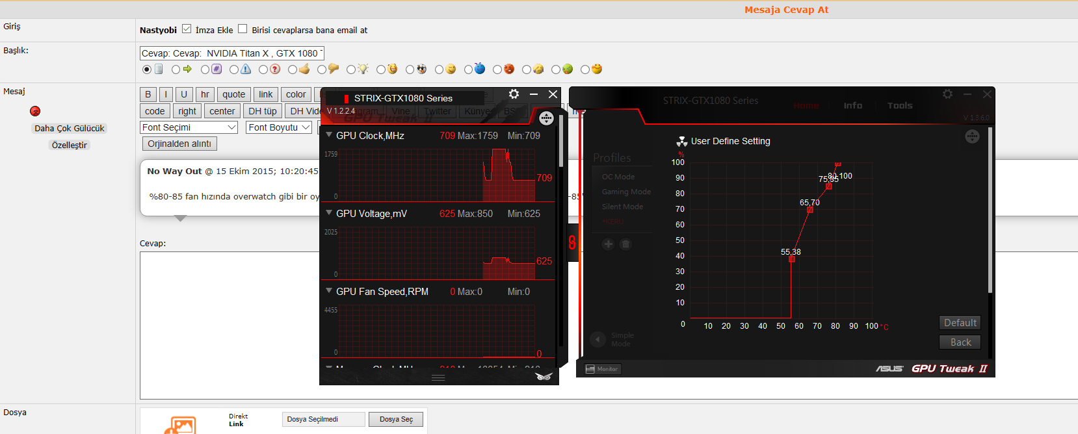Add a new profile with the plus icon
The image size is (1078, 434).
click(608, 244)
